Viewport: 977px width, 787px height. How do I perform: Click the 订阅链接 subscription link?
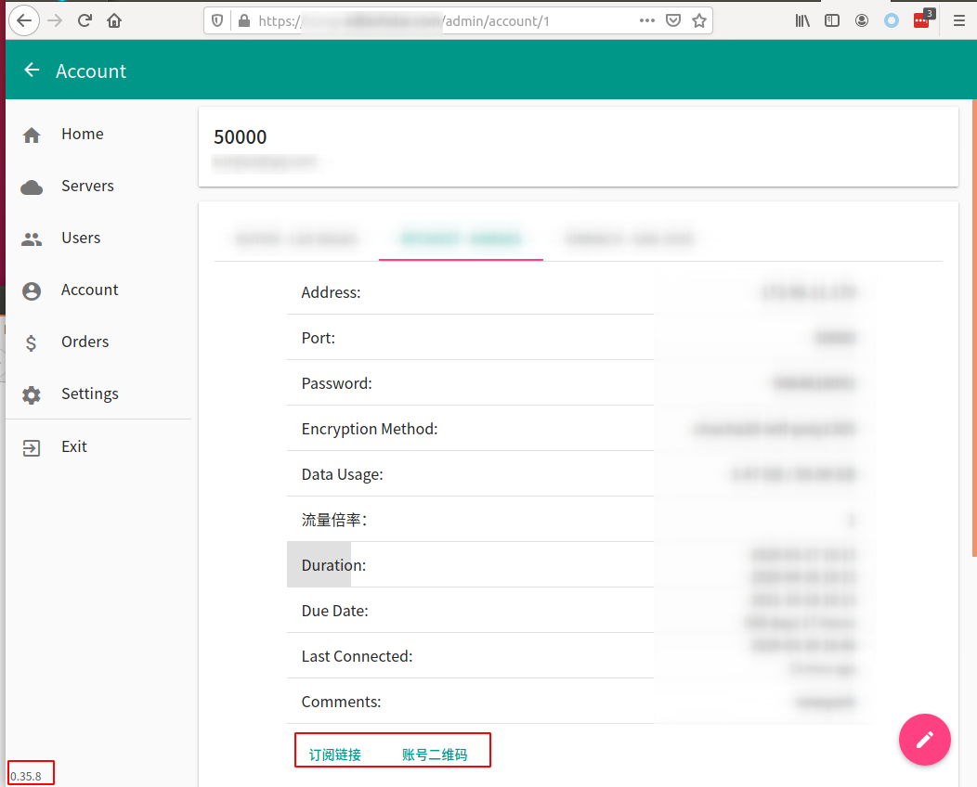click(333, 754)
